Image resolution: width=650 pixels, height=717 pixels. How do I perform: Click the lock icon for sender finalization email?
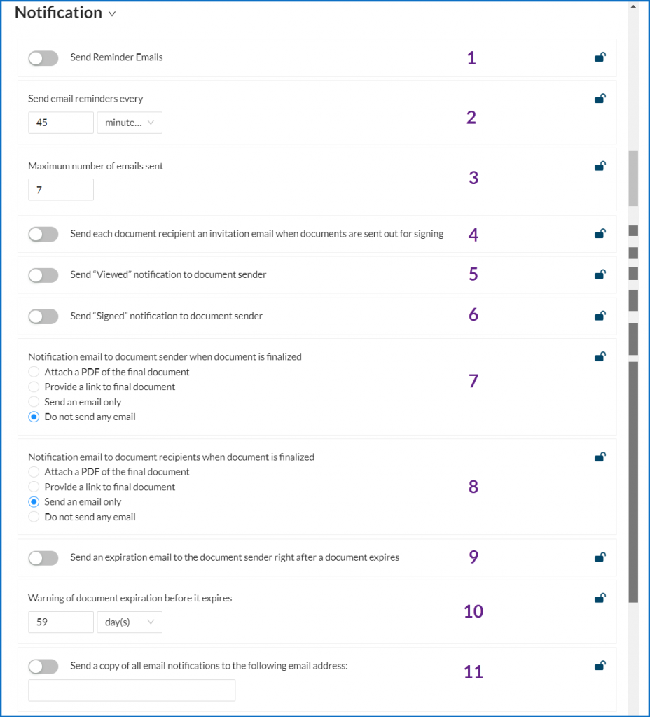coord(600,356)
